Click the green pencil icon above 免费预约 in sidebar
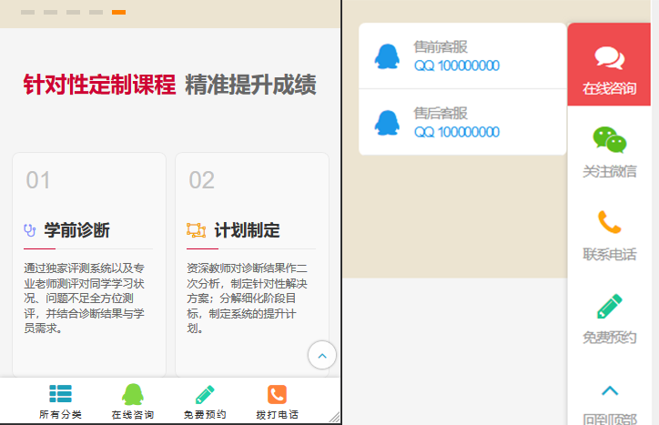 (x=610, y=306)
